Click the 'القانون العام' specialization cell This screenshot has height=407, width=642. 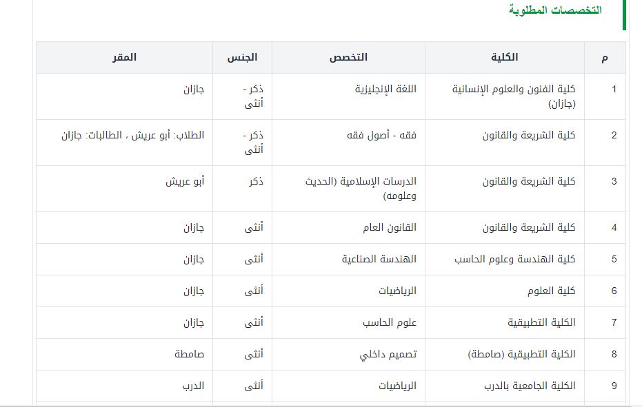pyautogui.click(x=389, y=227)
